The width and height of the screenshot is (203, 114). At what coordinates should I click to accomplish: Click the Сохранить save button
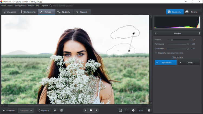[x=175, y=12]
